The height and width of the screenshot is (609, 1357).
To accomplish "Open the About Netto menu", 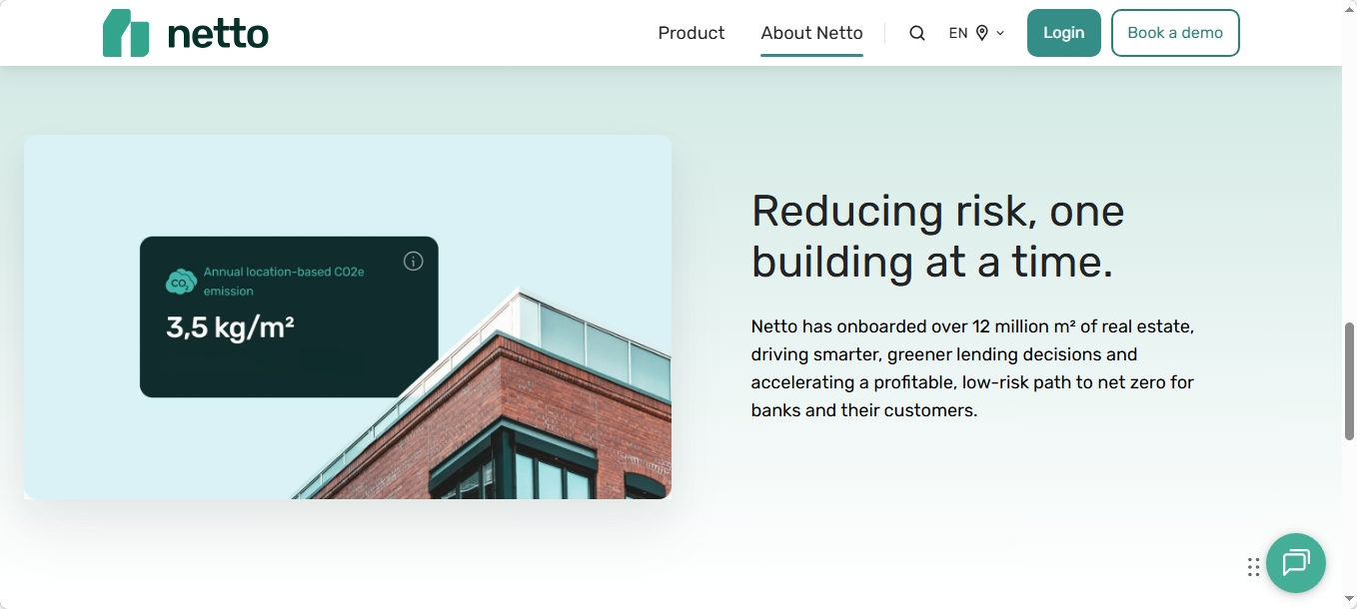I will click(x=811, y=33).
